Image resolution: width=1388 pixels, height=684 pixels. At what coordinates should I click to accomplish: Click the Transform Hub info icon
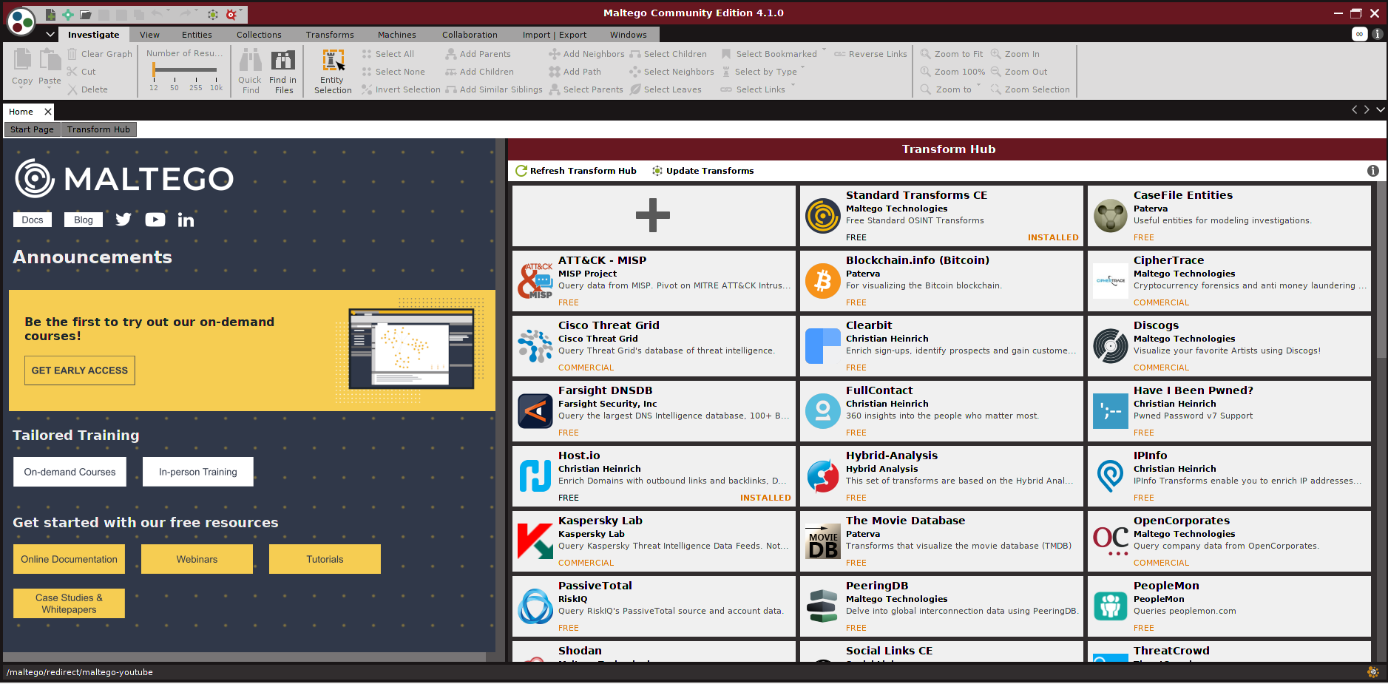point(1372,171)
